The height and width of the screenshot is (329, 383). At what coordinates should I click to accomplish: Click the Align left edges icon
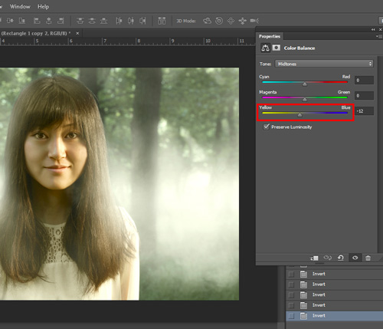37,21
